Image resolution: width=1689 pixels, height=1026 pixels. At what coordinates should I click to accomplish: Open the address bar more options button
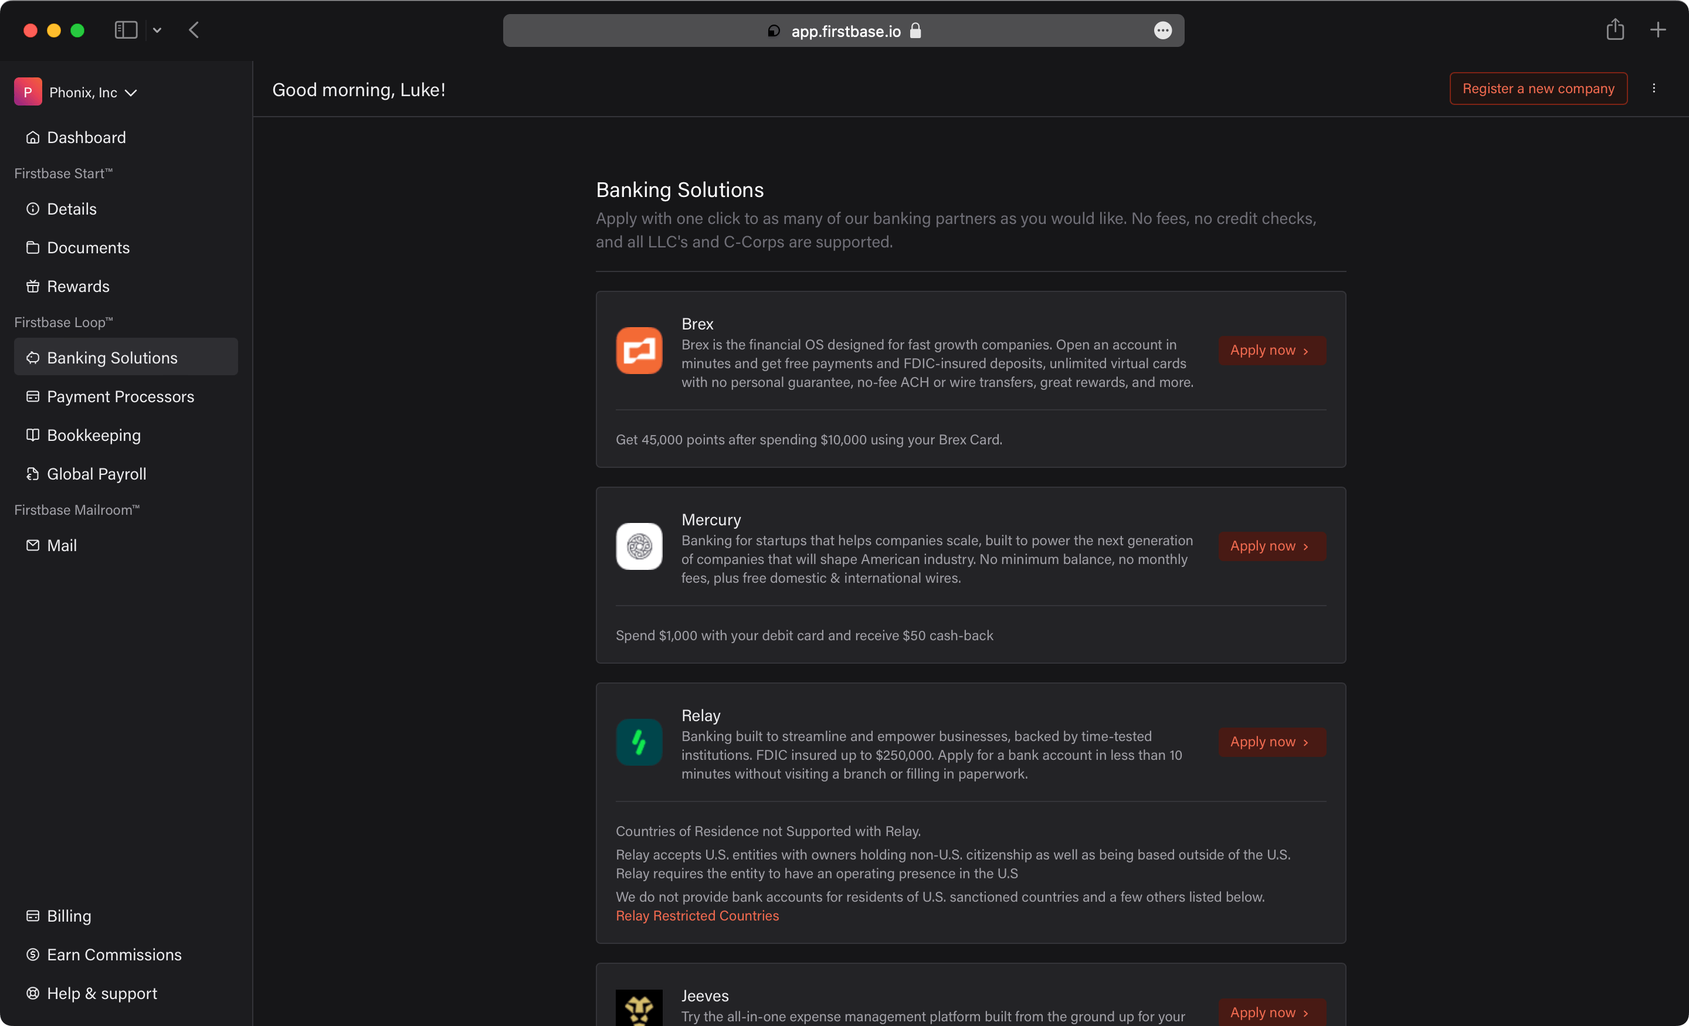click(1162, 31)
